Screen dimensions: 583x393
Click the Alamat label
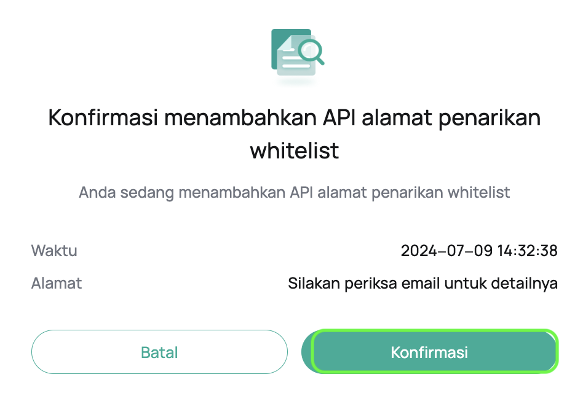pyautogui.click(x=57, y=284)
